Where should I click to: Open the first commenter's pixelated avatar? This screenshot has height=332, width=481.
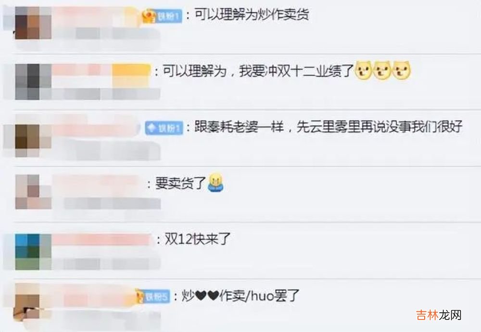tap(33, 23)
